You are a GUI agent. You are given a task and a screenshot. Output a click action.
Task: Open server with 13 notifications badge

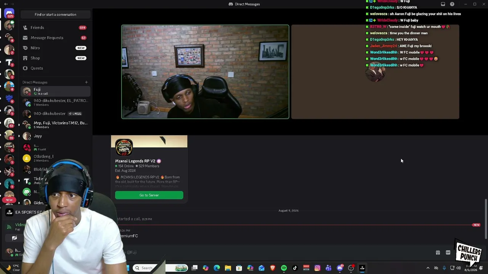pos(9,123)
